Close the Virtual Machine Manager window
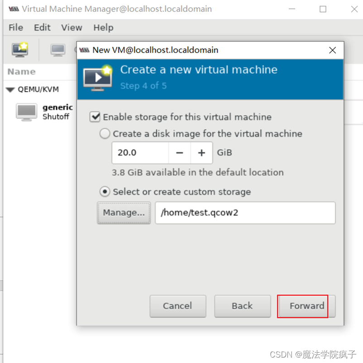Screen dimensions: 363x363 click(x=354, y=9)
